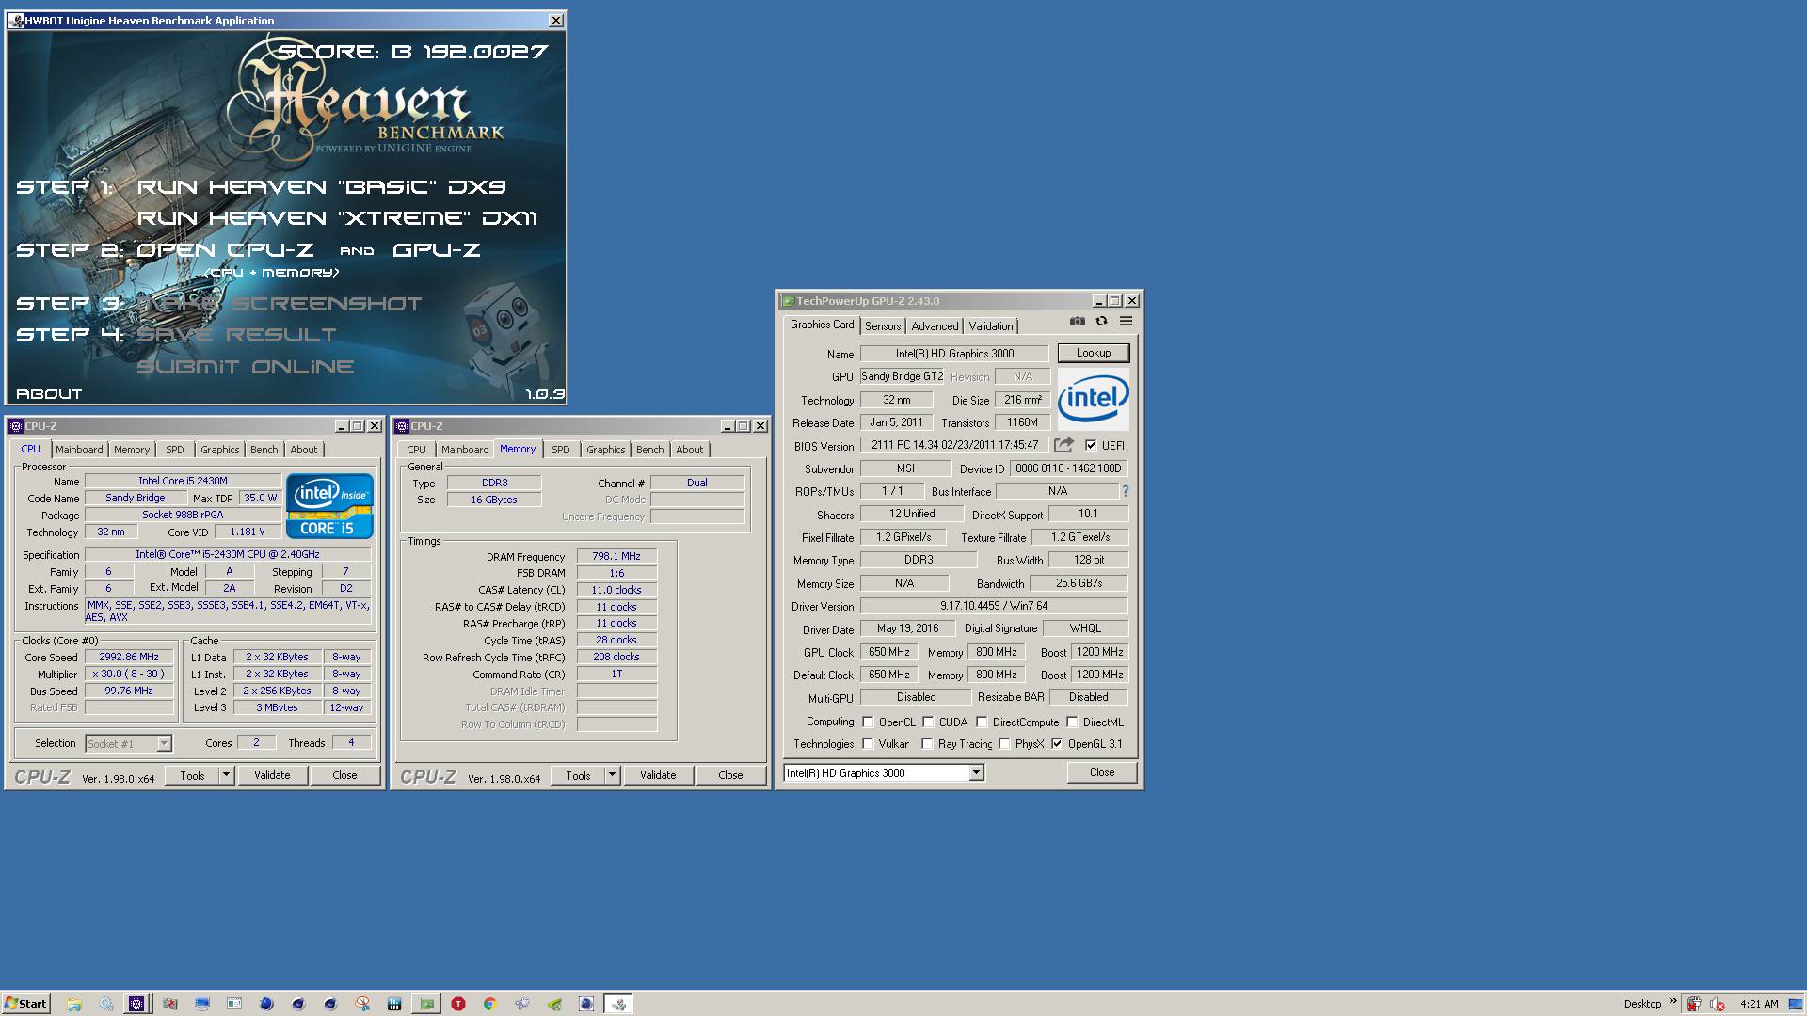Click the power plug battery tray icon

click(1694, 1004)
